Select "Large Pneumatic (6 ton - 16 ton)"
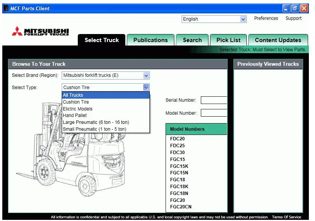Screen dimensions: 315x221 pyautogui.click(x=96, y=122)
